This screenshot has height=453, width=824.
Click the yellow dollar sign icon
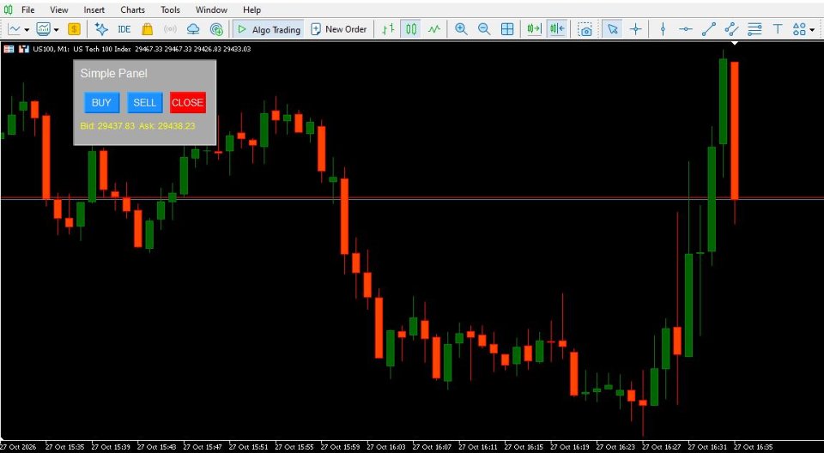(74, 29)
